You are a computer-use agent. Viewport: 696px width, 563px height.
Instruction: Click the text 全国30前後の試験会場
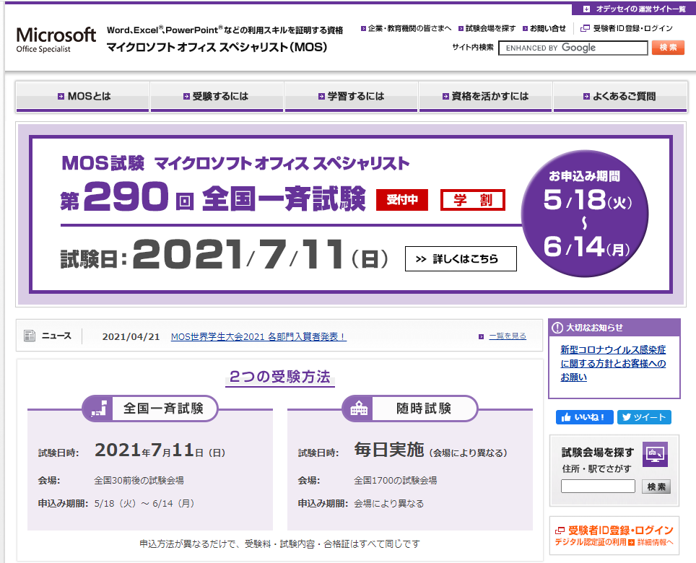[139, 480]
